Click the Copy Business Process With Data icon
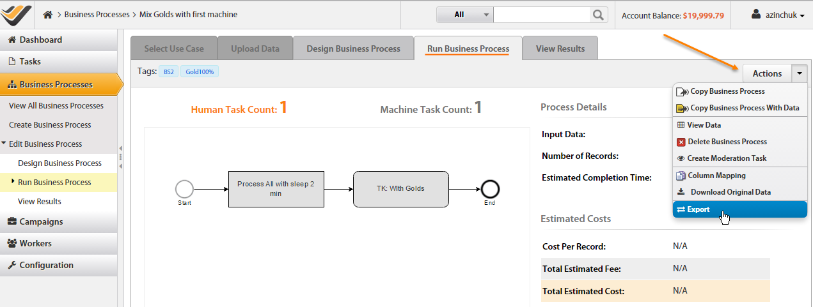Image resolution: width=813 pixels, height=307 pixels. pos(682,108)
